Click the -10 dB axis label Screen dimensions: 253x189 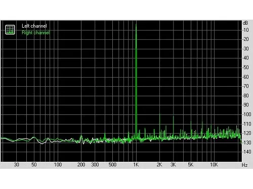click(x=245, y=30)
